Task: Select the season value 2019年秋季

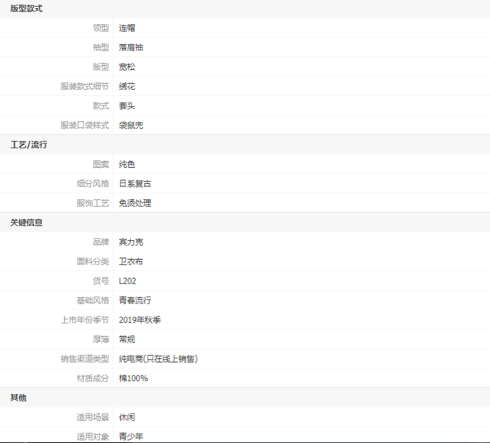Action: (140, 320)
